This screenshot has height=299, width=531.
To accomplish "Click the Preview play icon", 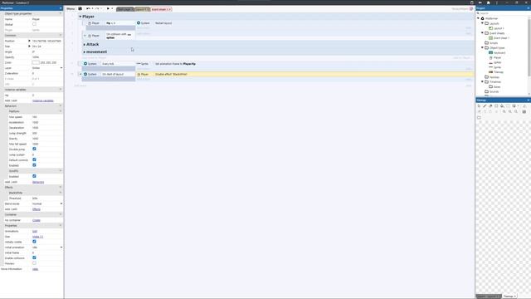I will (108, 9).
